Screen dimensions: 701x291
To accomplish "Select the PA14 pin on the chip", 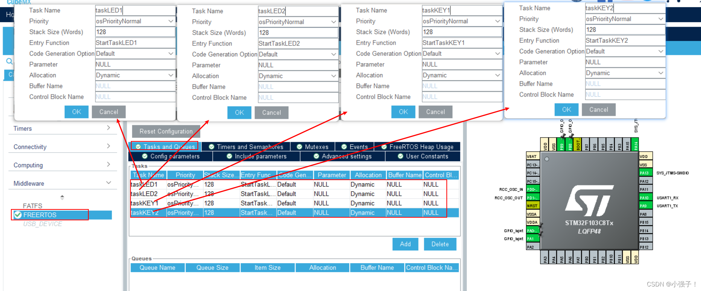I will pyautogui.click(x=636, y=144).
